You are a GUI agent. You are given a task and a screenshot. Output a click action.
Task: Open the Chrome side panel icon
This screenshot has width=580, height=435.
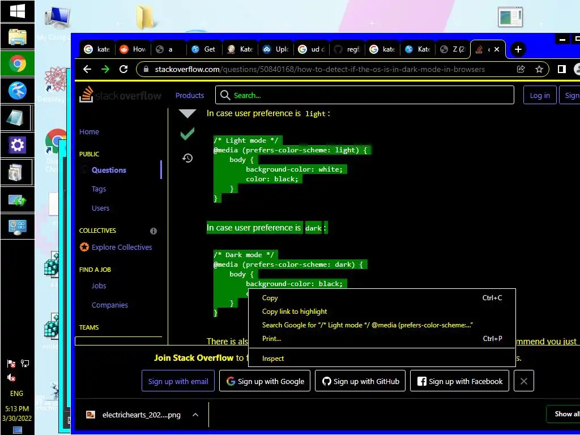point(561,69)
